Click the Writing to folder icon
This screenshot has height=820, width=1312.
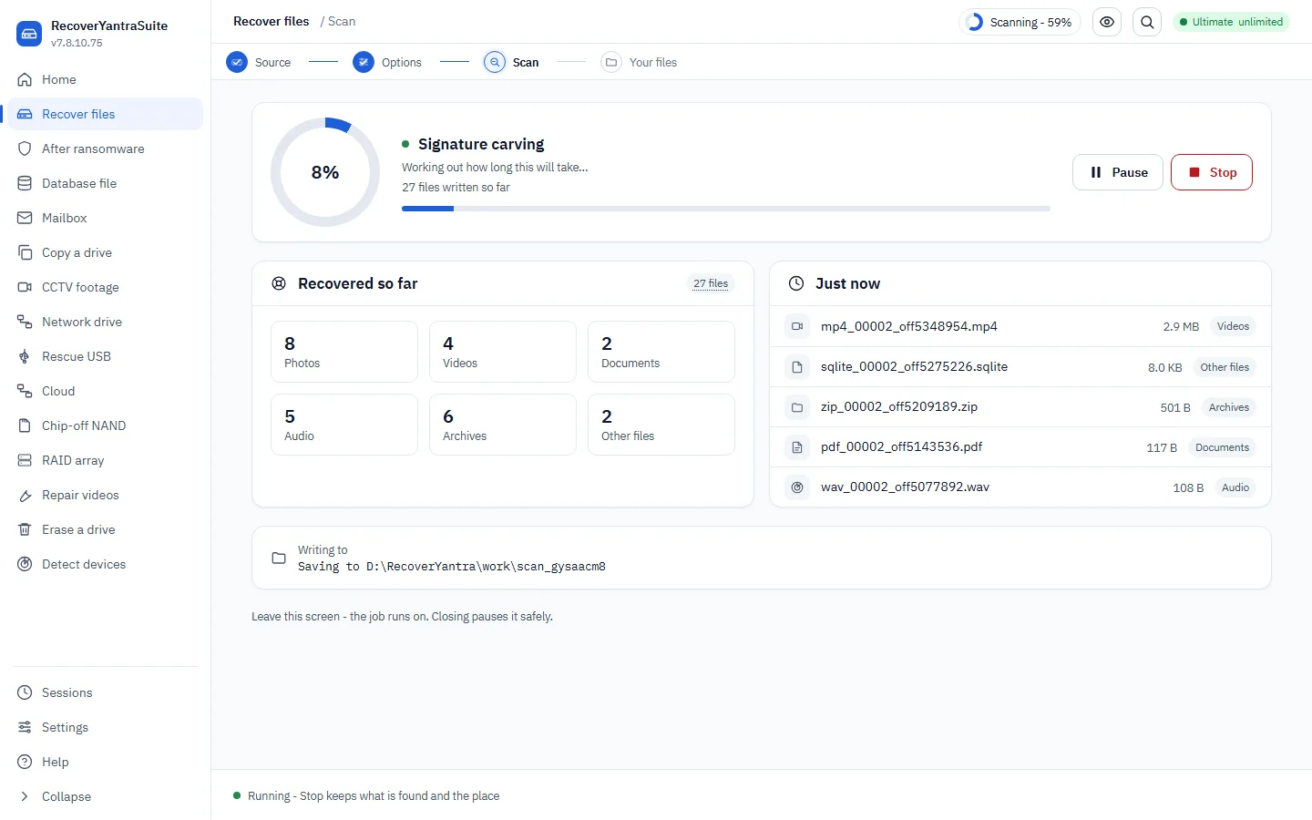pyautogui.click(x=279, y=558)
